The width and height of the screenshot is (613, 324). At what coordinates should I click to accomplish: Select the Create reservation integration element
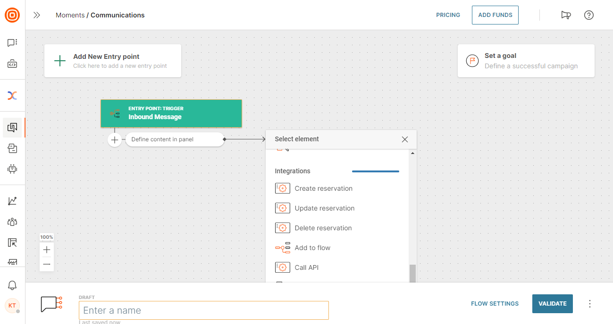pos(323,188)
